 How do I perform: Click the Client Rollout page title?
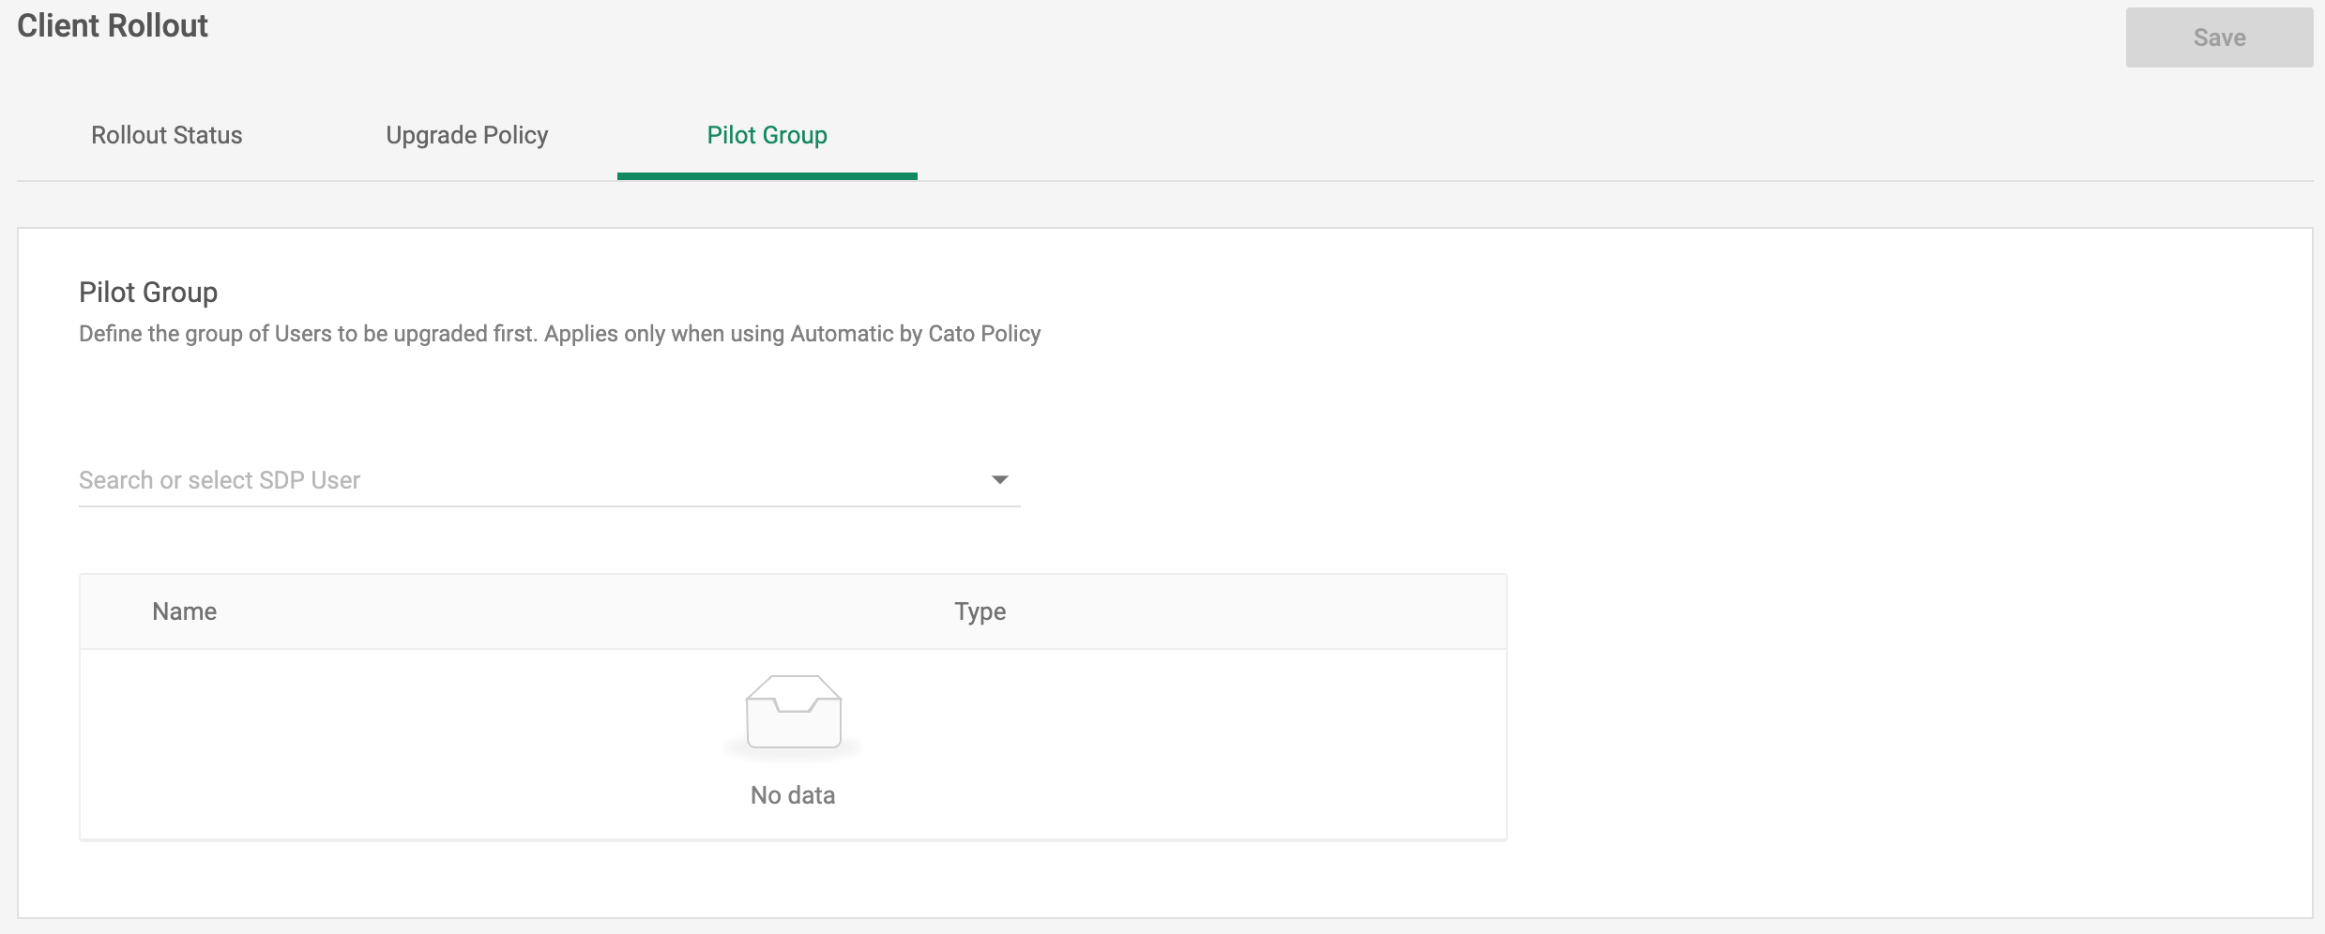point(112,25)
